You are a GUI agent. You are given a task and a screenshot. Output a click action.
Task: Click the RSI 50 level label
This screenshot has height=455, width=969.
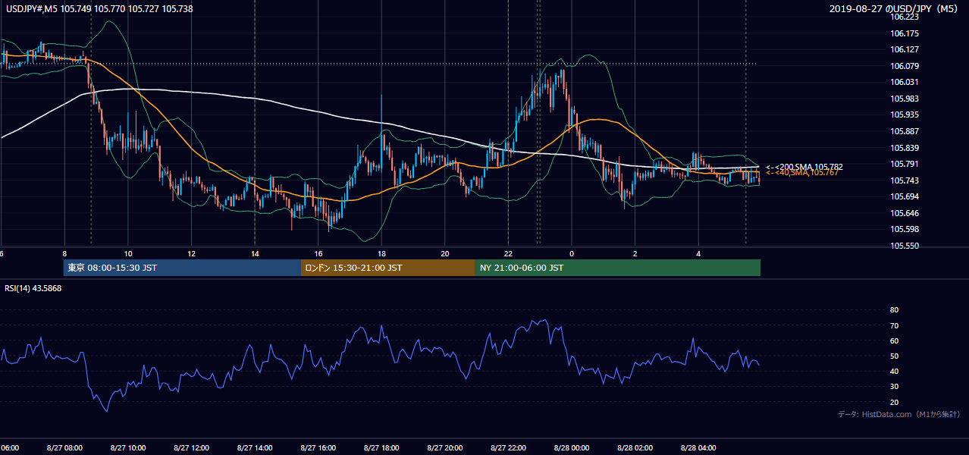894,356
